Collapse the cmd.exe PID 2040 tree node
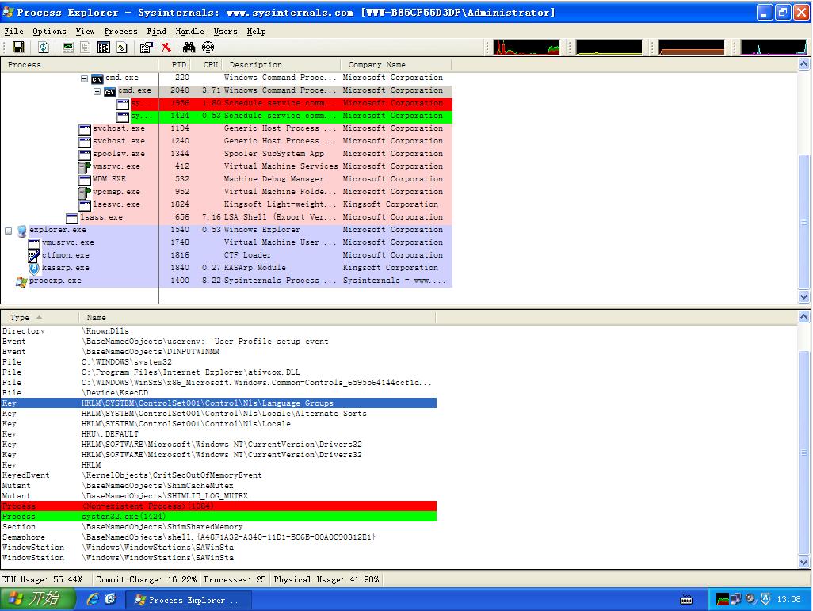Viewport: 813px width, 611px height. tap(97, 91)
